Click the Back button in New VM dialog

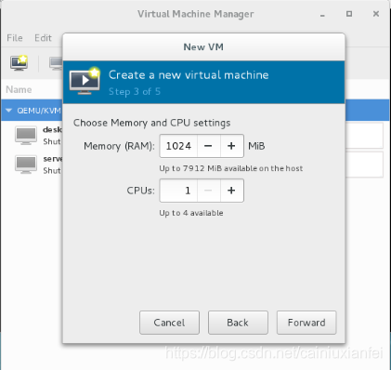[238, 323]
